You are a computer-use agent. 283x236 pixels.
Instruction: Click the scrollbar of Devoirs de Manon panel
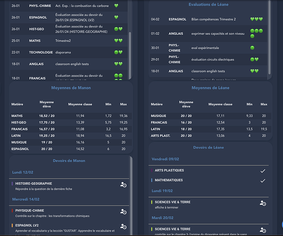click(x=131, y=195)
